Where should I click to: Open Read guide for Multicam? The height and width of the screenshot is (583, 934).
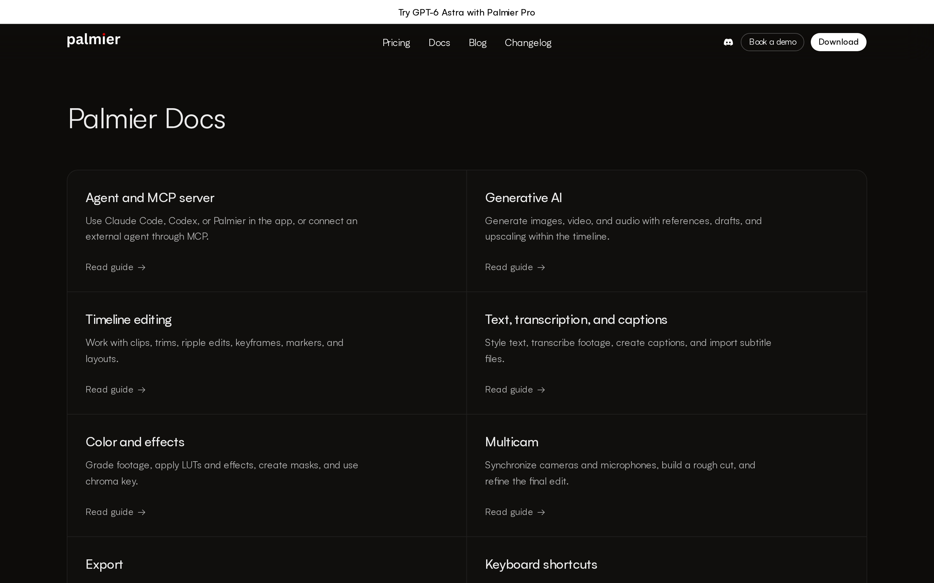click(x=515, y=512)
